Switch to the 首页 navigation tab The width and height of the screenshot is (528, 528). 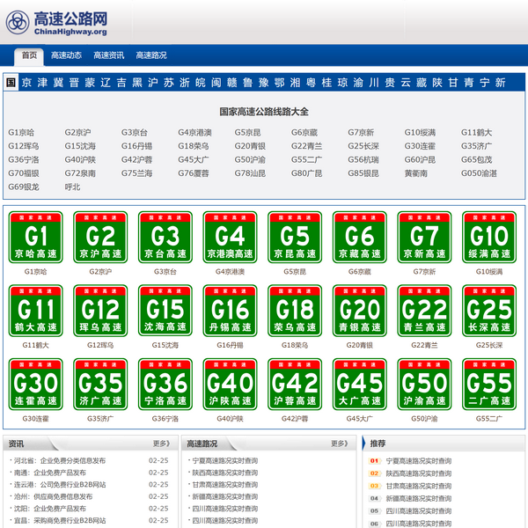click(30, 55)
